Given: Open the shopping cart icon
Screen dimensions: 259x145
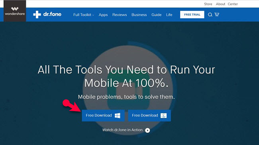Looking at the screenshot, I should 217,14.
